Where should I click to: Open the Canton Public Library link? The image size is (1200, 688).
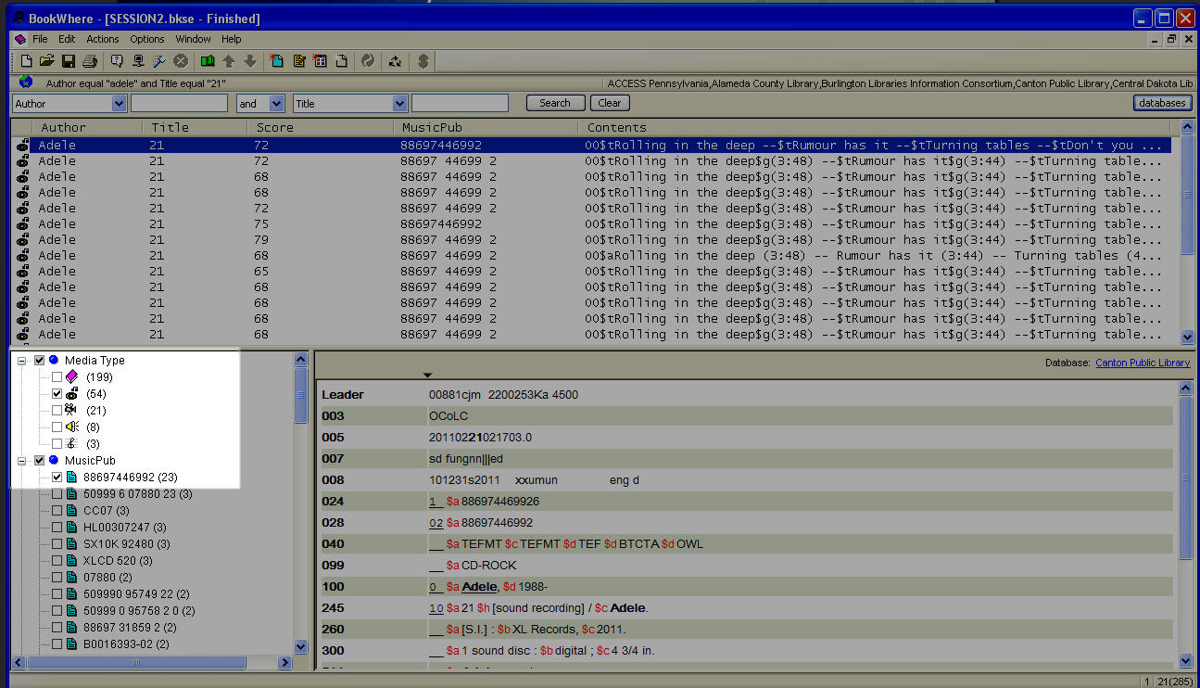click(x=1143, y=363)
